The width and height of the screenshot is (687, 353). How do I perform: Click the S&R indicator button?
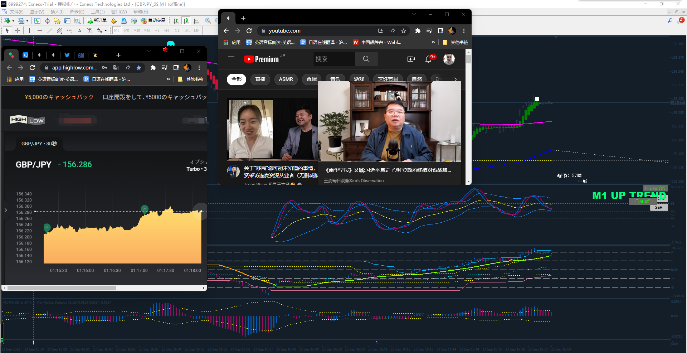(x=659, y=208)
